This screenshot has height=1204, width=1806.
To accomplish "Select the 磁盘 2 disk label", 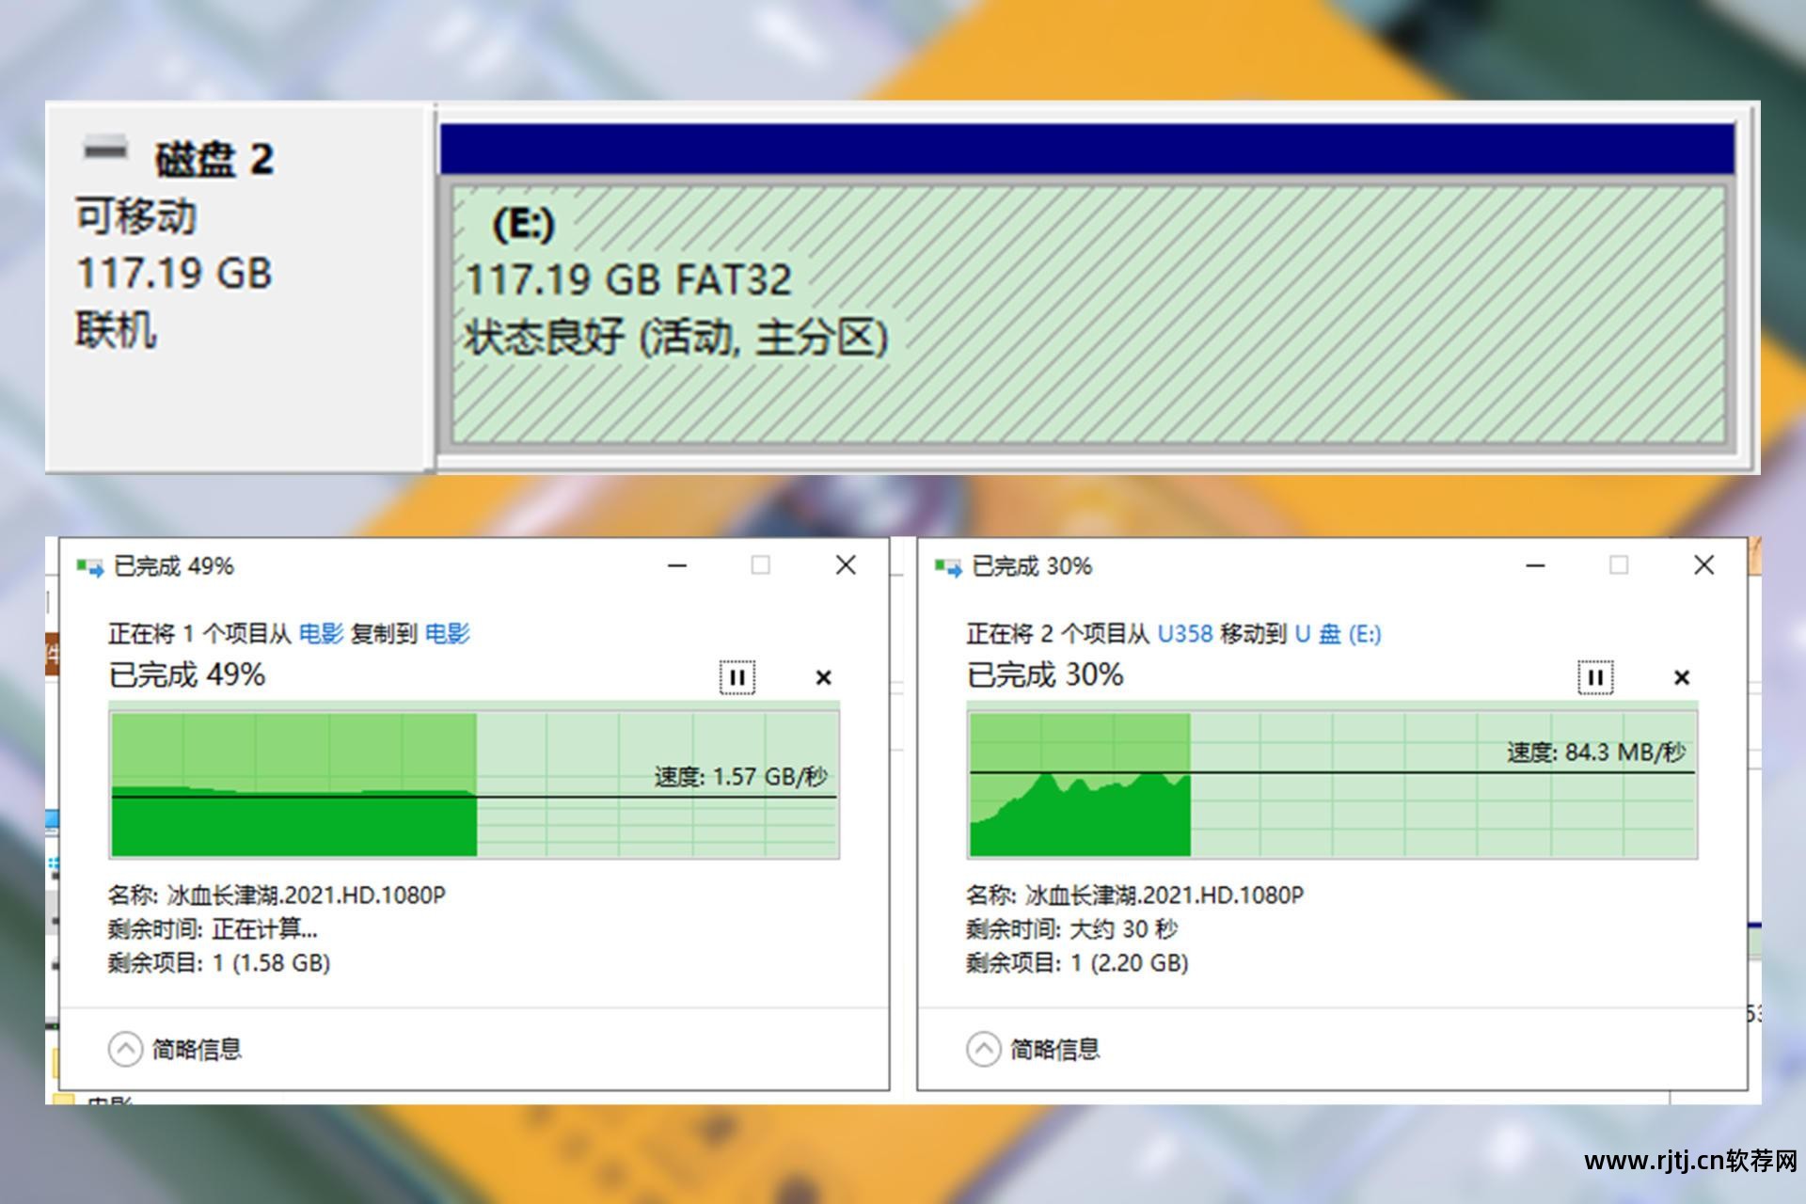I will (214, 159).
